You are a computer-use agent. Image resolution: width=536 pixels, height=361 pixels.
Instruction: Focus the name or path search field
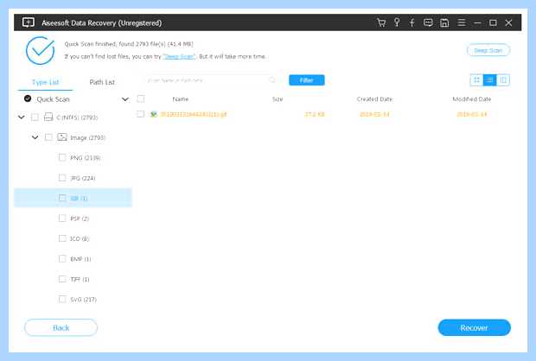(x=208, y=80)
